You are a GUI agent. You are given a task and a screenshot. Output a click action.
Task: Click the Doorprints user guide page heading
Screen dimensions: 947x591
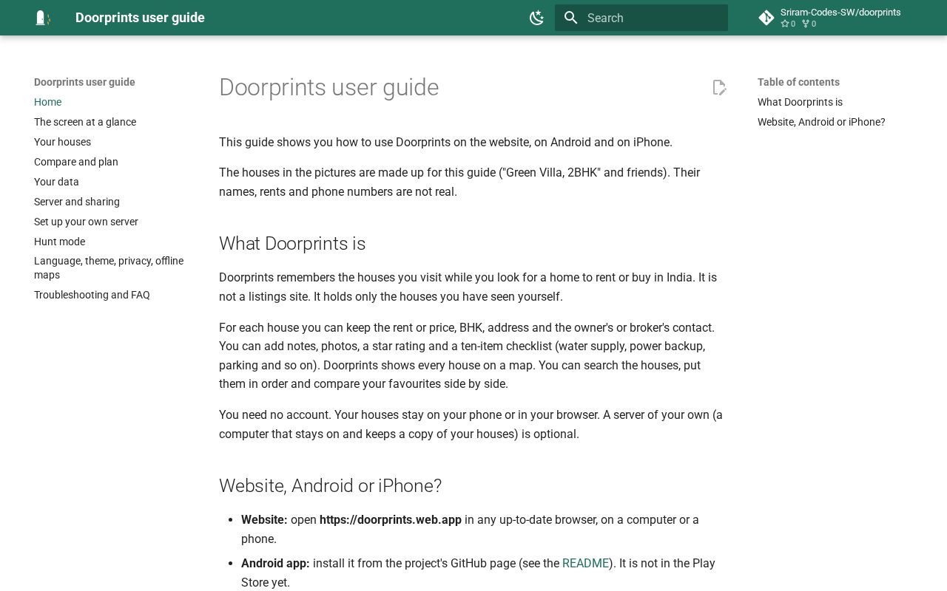[x=328, y=87]
